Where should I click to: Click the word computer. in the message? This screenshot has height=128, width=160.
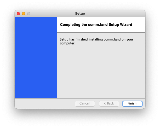(67, 43)
